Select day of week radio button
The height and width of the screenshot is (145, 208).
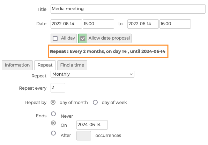click(x=95, y=102)
